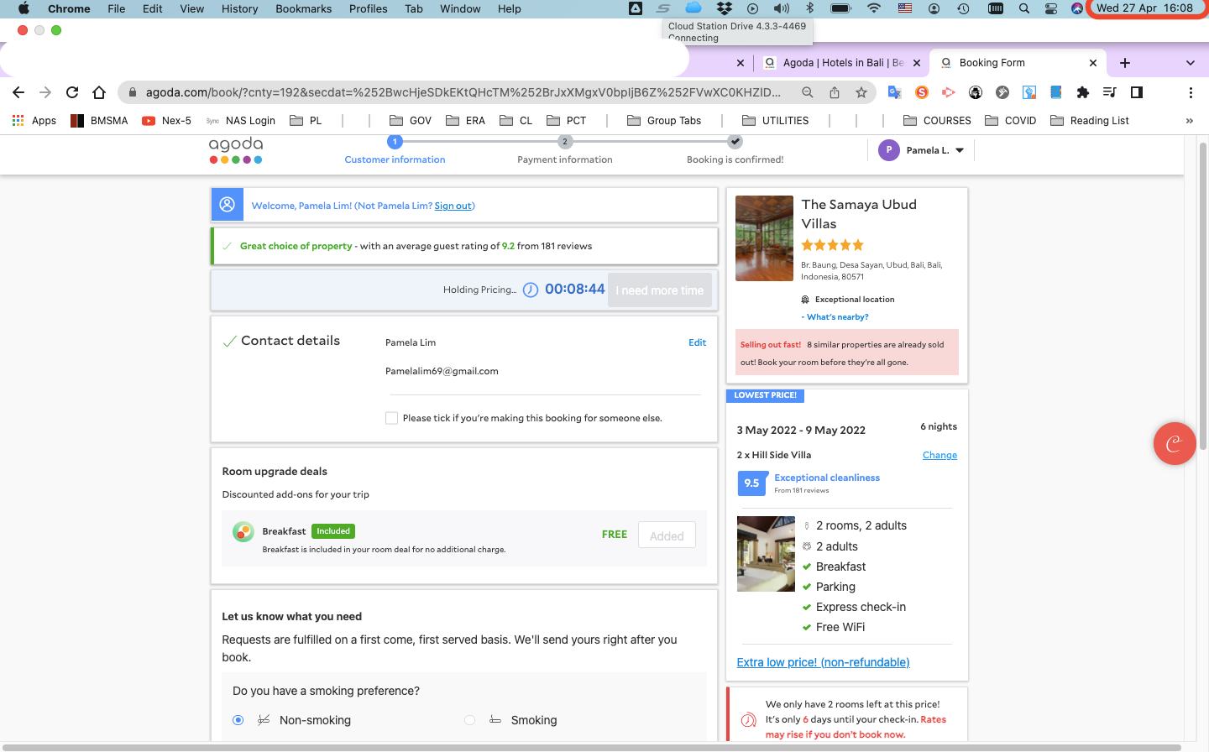Open the GOV bookmarks folder

411,121
